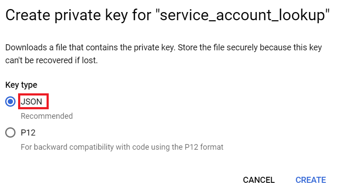Cancel the private key dialog
Viewport: 344px width, 194px height.
(x=259, y=180)
